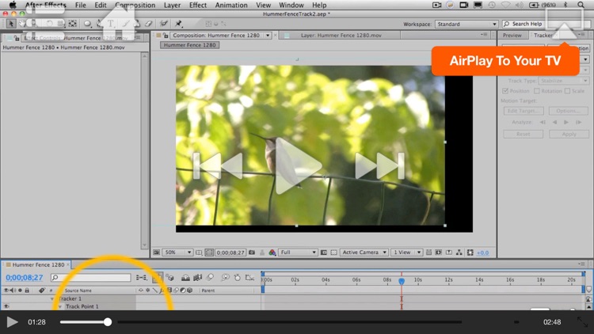This screenshot has width=594, height=334.
Task: Open the Edit menu
Action: (x=101, y=5)
